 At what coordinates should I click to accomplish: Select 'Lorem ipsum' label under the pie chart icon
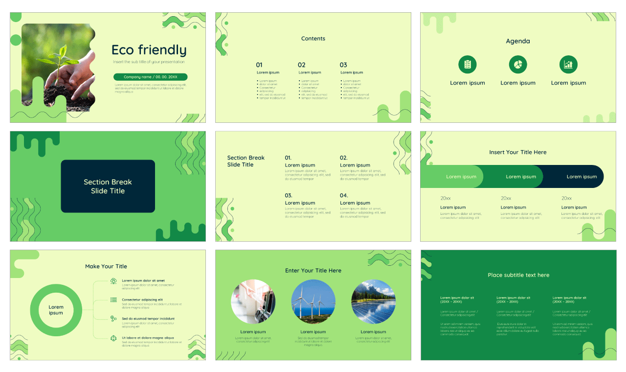pos(518,83)
